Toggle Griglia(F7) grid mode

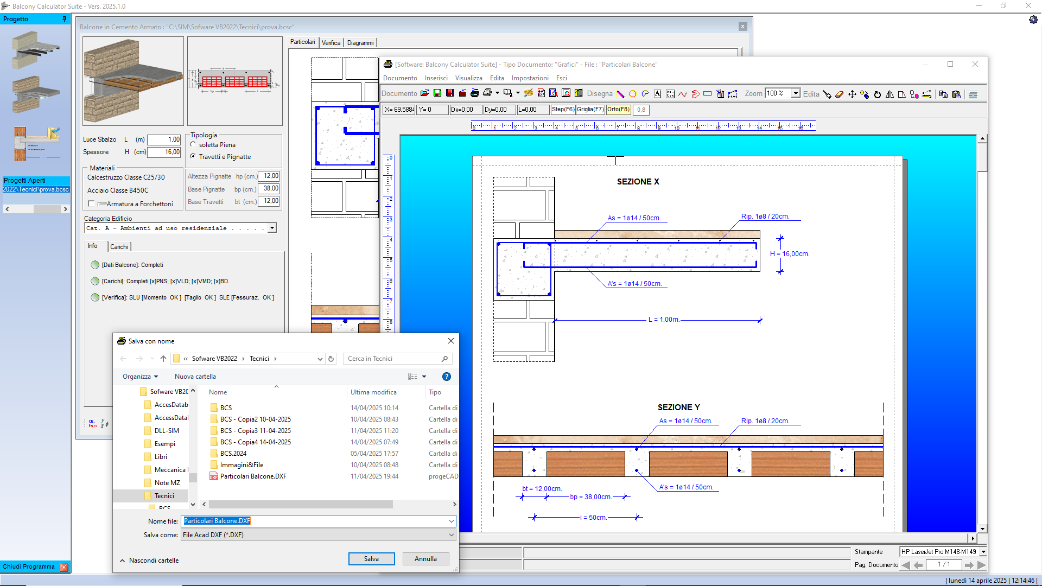590,110
